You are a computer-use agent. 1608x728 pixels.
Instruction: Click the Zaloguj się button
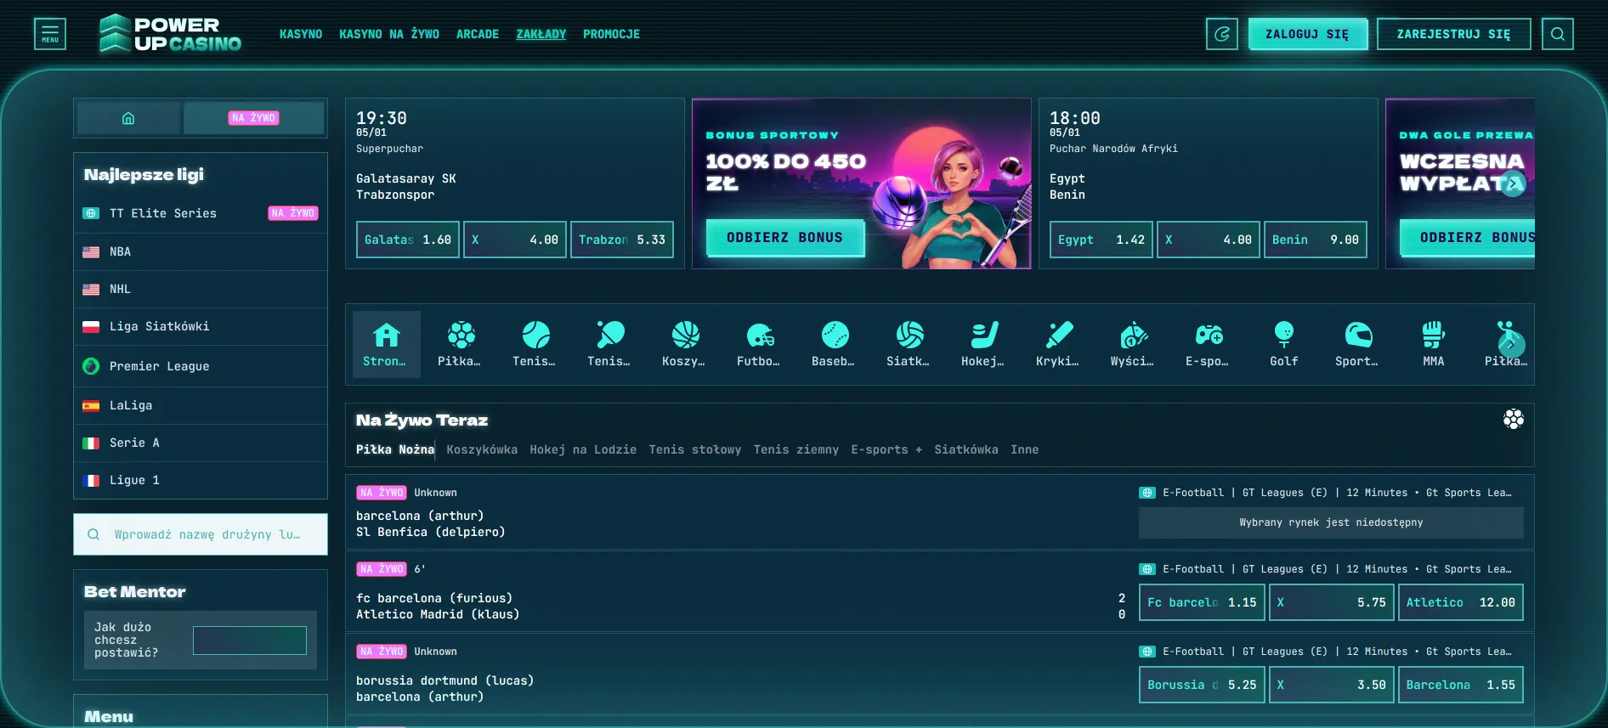tap(1307, 34)
